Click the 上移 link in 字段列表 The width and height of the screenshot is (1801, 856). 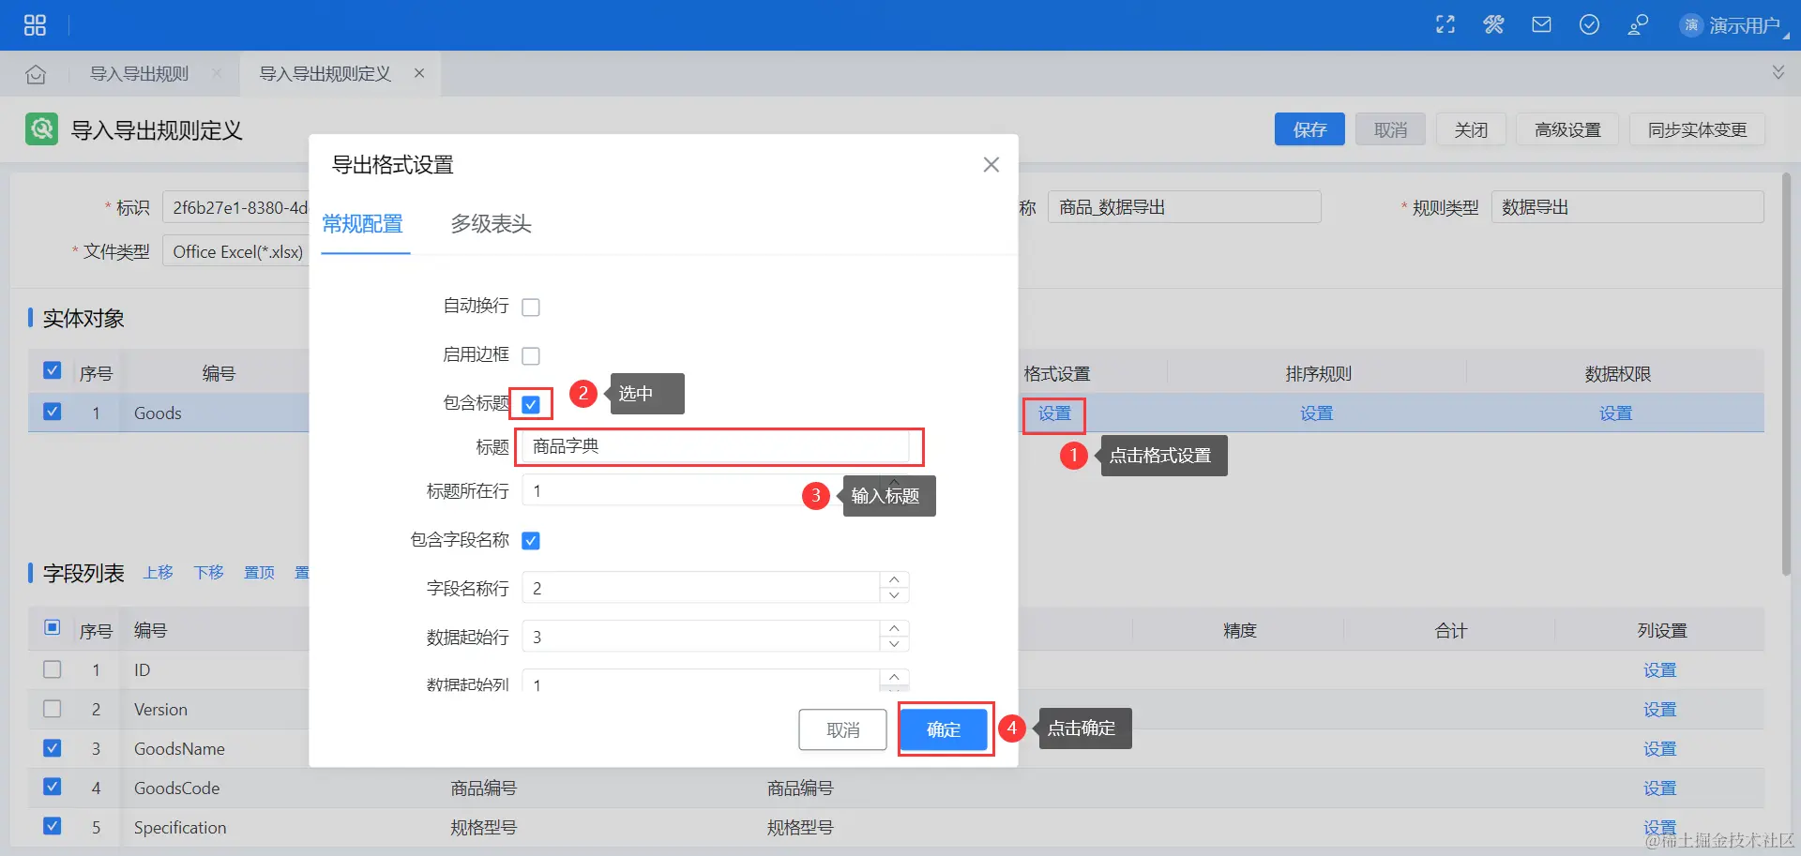[x=158, y=572]
